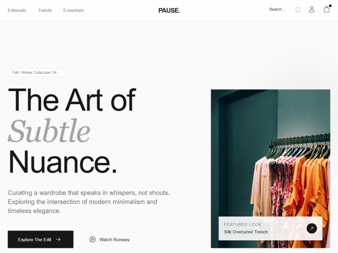
Task: Click the Curating a wardrobe description paragraph
Action: point(89,202)
